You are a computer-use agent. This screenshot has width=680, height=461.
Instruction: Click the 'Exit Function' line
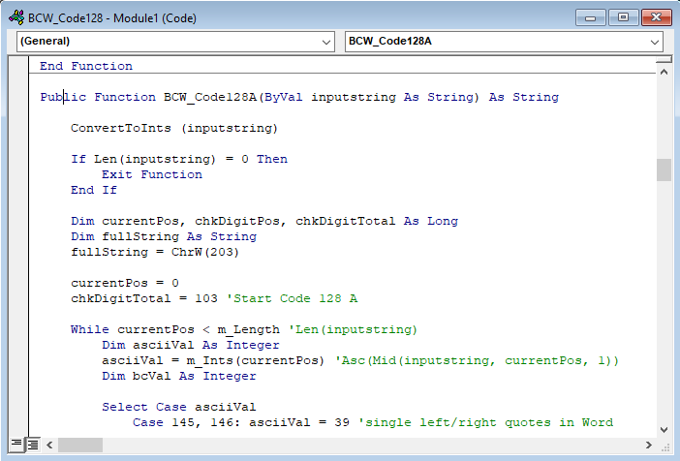[152, 174]
